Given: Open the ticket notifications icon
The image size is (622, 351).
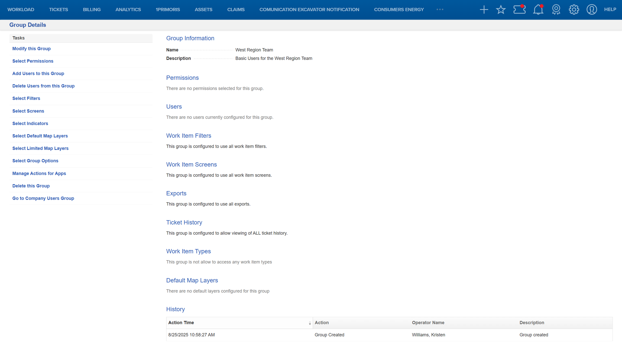Looking at the screenshot, I should (519, 9).
